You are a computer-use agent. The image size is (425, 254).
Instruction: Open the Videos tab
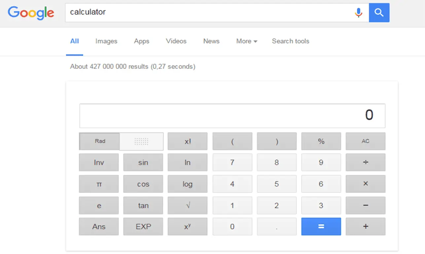pyautogui.click(x=176, y=41)
